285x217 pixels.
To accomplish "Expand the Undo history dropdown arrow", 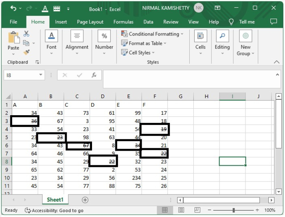I will pos(20,9).
